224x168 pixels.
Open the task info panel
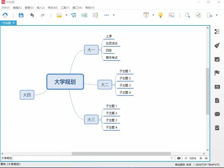click(x=217, y=128)
